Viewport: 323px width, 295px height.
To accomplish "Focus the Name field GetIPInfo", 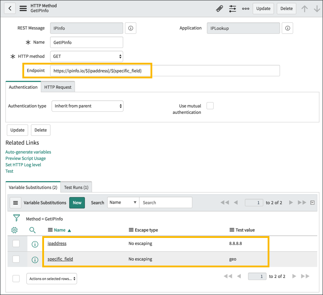I will pyautogui.click(x=87, y=43).
